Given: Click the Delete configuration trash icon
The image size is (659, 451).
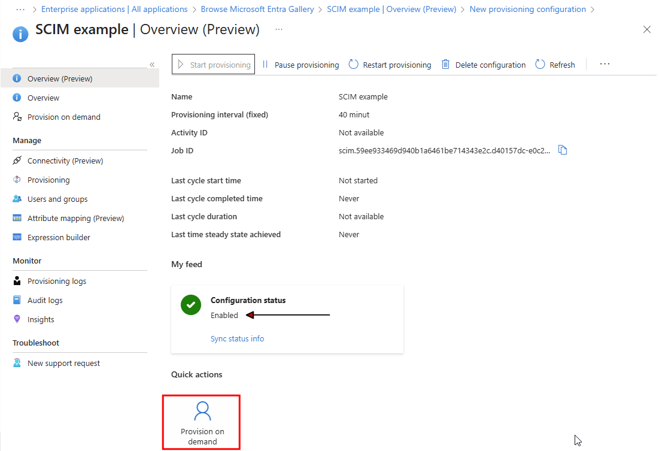Looking at the screenshot, I should pyautogui.click(x=445, y=64).
